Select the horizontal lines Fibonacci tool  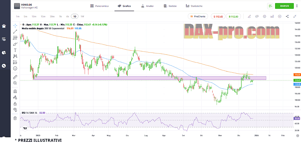point(15,38)
